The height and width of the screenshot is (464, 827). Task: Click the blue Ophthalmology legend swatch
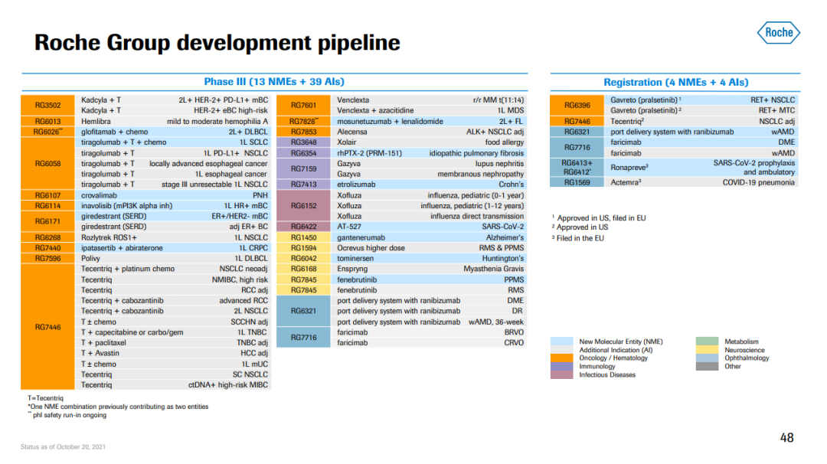click(707, 358)
